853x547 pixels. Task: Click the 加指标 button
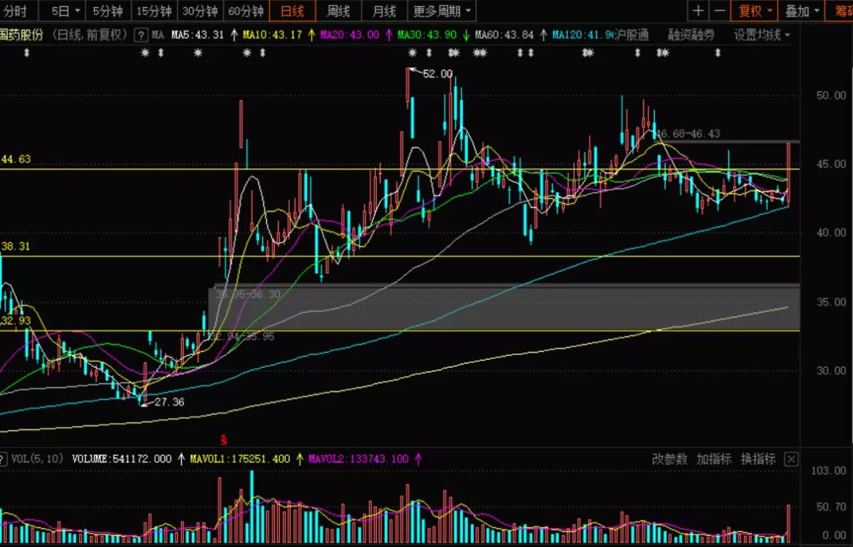coord(714,459)
